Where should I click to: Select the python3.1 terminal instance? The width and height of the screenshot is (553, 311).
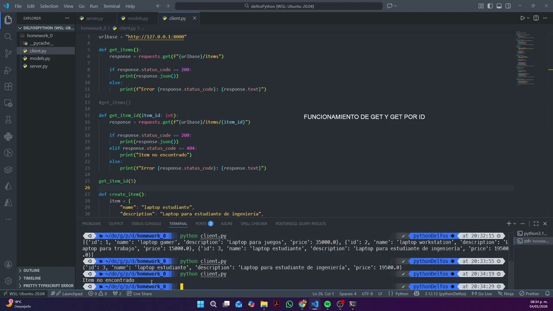[x=532, y=233]
